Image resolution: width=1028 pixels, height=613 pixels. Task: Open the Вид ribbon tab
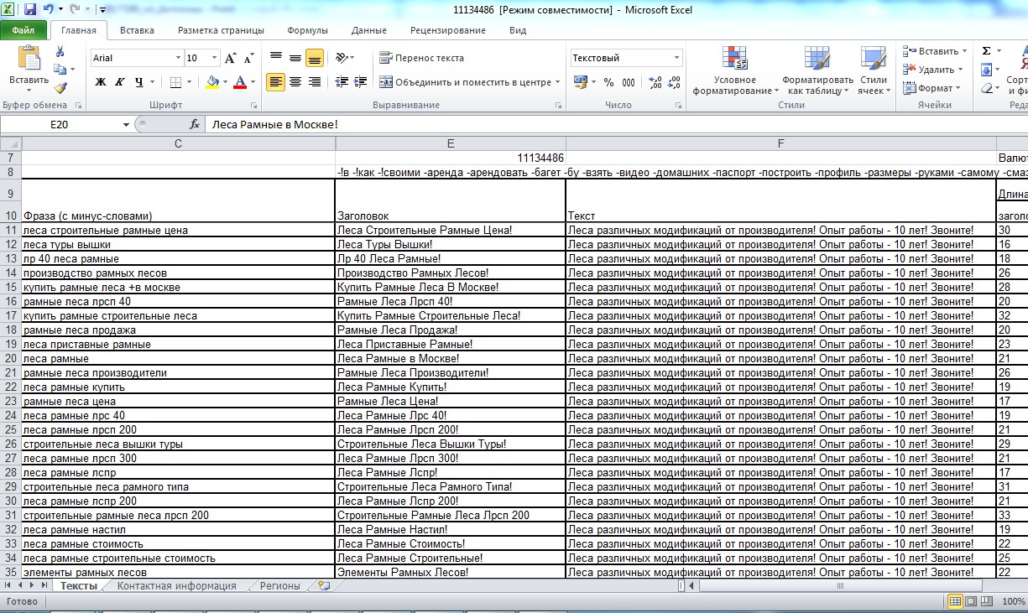[518, 30]
